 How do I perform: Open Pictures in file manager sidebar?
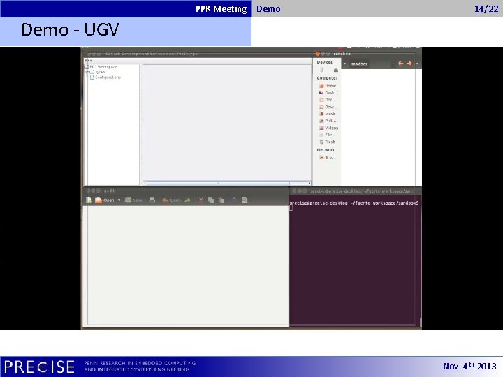(328, 121)
